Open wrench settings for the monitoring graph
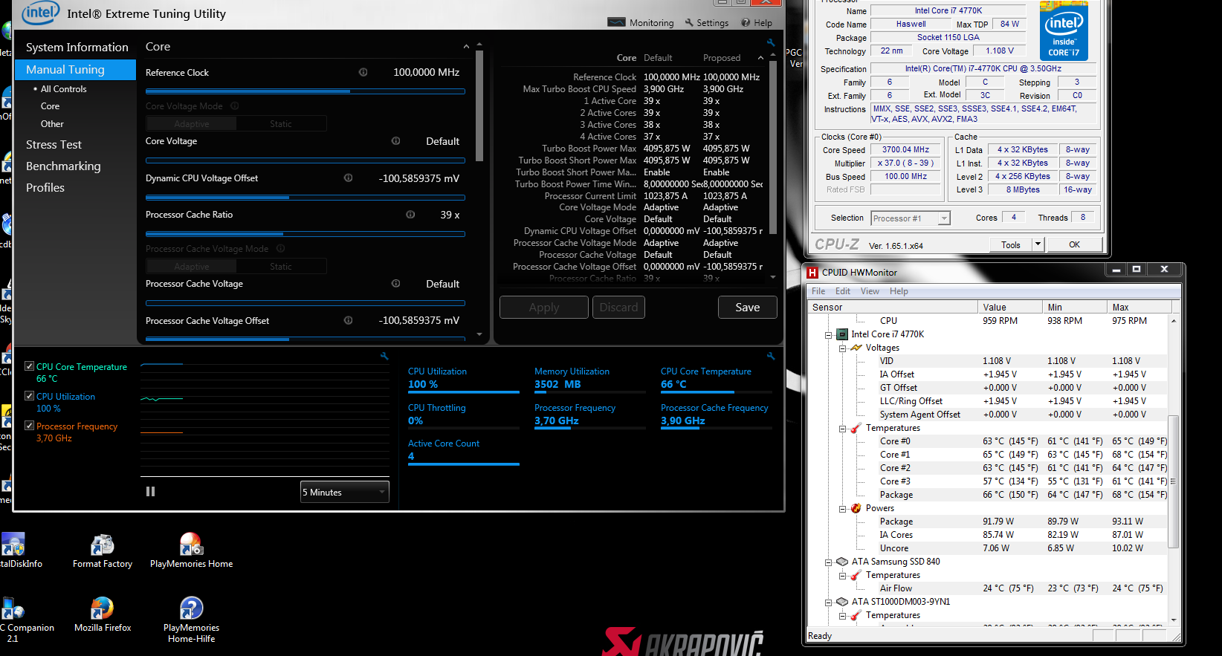 point(384,356)
